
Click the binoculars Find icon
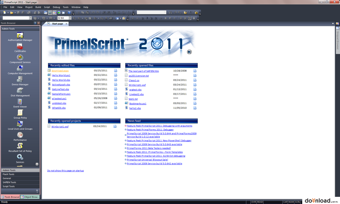click(x=170, y=12)
